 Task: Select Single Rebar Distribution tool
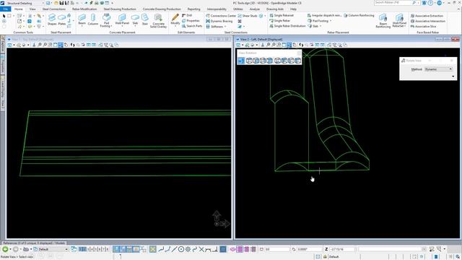pos(287,26)
